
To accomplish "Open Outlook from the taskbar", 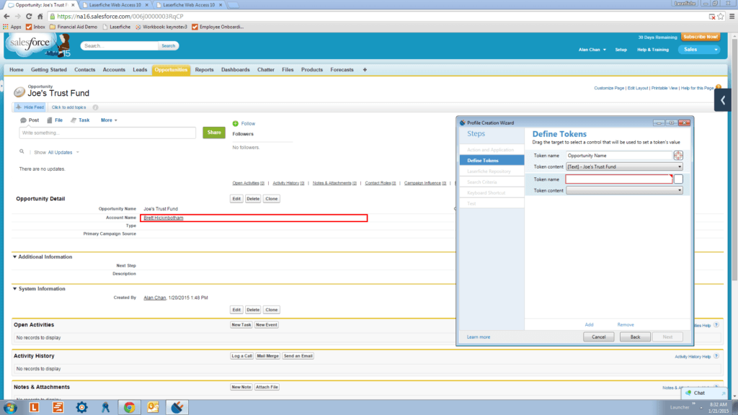I will [153, 408].
